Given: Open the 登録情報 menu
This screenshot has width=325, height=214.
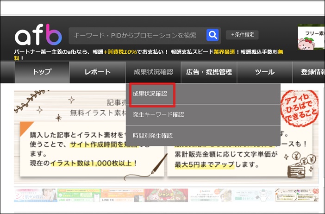Looking at the screenshot, I should coord(312,72).
